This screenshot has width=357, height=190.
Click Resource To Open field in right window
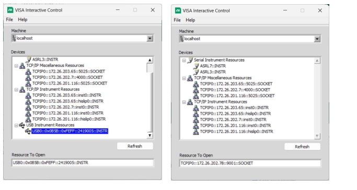click(x=250, y=163)
